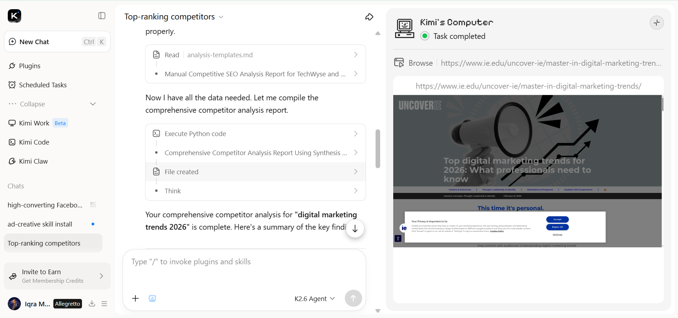Open the K2.6 Agent model dropdown
The height and width of the screenshot is (318, 678).
pos(314,299)
